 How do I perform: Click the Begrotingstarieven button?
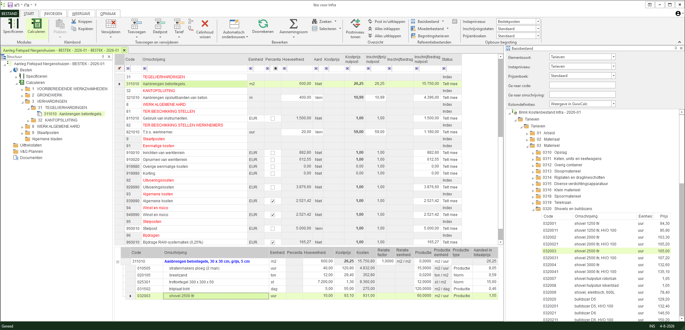[x=430, y=36]
